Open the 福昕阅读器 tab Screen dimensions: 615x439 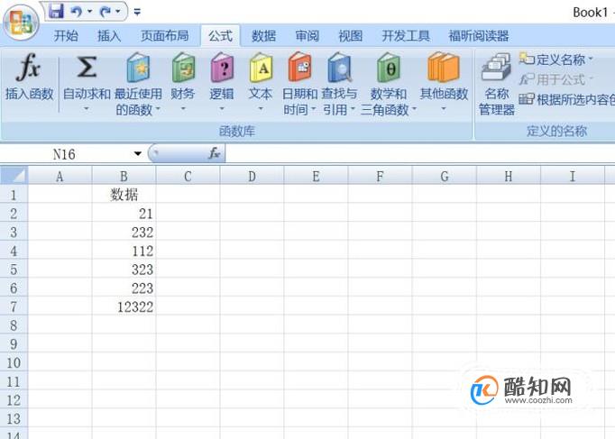click(479, 36)
